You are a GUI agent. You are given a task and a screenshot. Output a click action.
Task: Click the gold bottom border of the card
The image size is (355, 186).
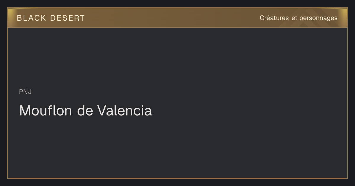(x=177, y=178)
